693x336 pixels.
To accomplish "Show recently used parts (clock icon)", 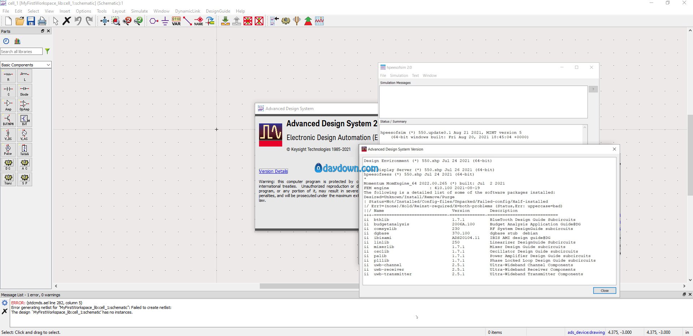I will (6, 41).
